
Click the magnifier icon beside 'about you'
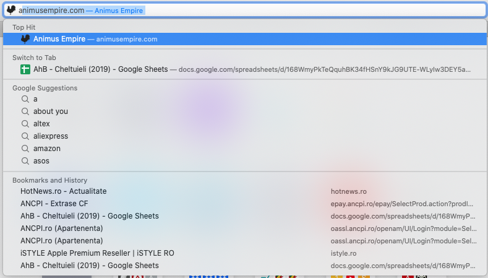coord(25,111)
